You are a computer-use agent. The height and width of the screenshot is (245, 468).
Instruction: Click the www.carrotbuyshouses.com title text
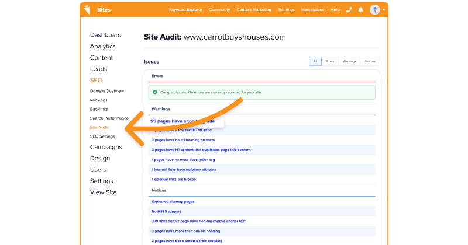[x=235, y=37]
